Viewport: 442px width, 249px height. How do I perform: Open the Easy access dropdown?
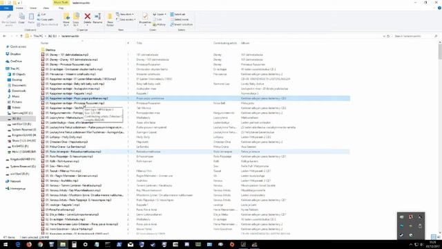coord(126,19)
